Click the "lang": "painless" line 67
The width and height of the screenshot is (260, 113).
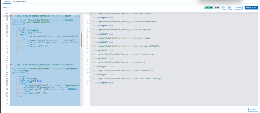tap(28, 30)
